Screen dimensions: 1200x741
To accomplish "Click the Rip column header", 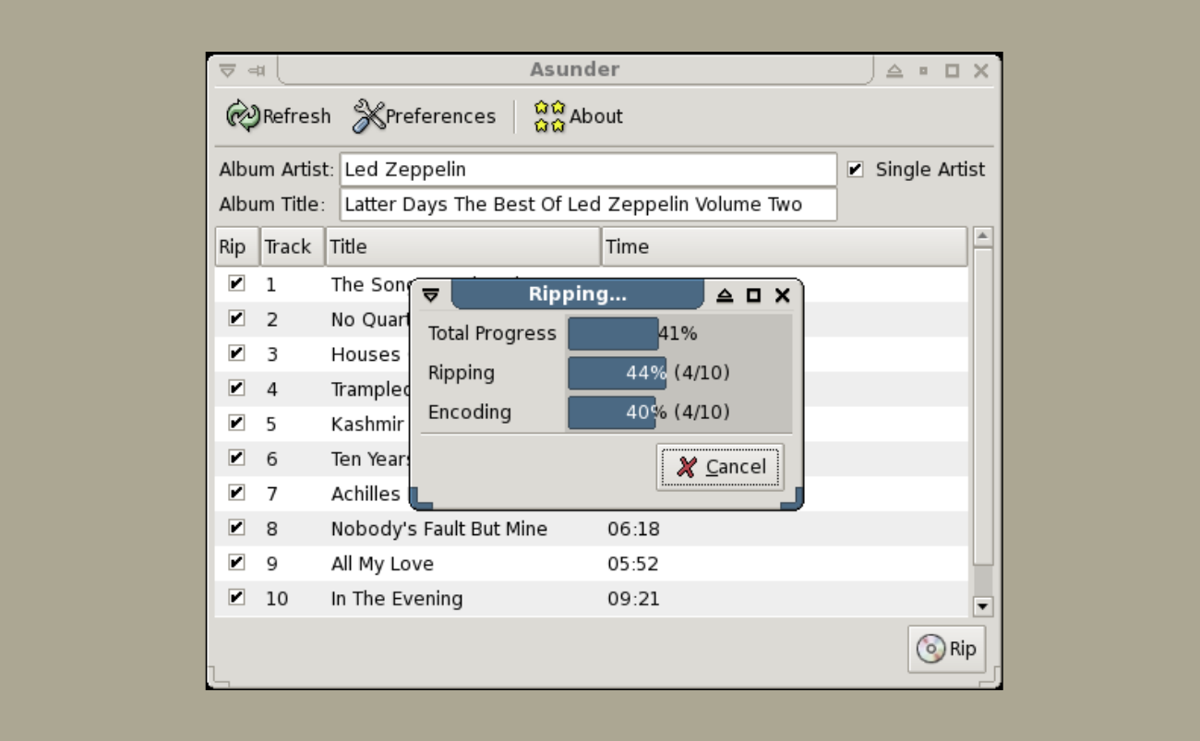I will point(237,247).
